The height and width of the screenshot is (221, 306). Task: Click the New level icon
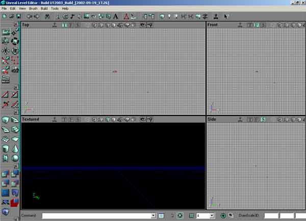4,16
